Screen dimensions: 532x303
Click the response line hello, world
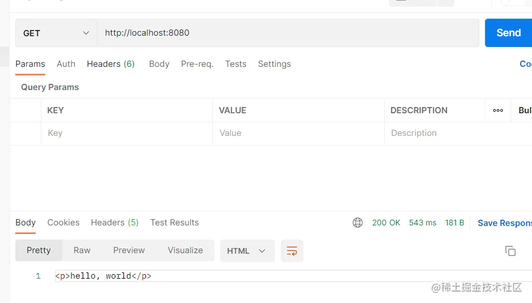[104, 276]
